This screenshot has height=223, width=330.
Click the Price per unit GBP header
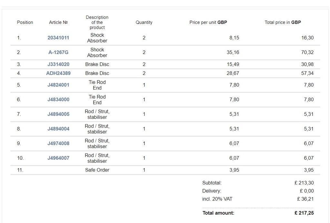208,22
